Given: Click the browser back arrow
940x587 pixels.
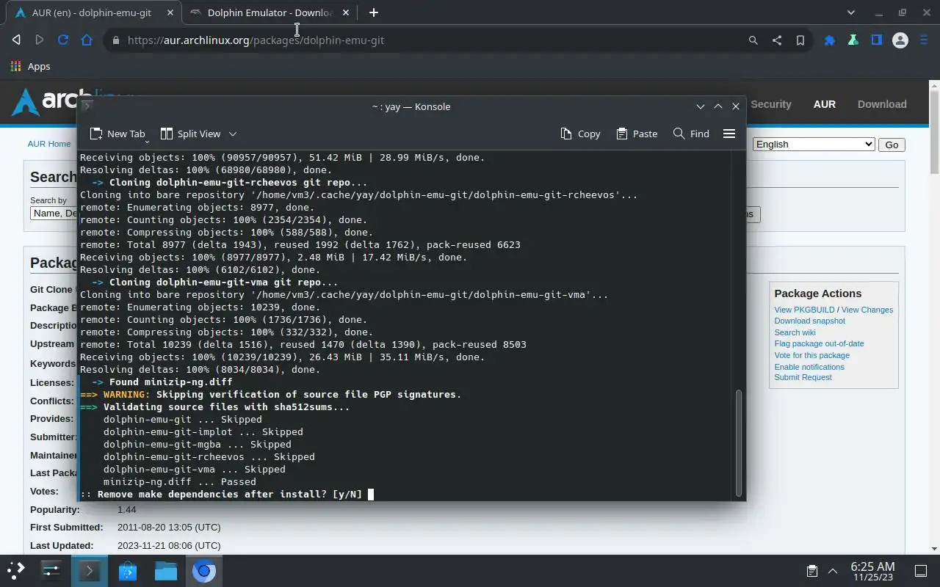Looking at the screenshot, I should [x=16, y=40].
